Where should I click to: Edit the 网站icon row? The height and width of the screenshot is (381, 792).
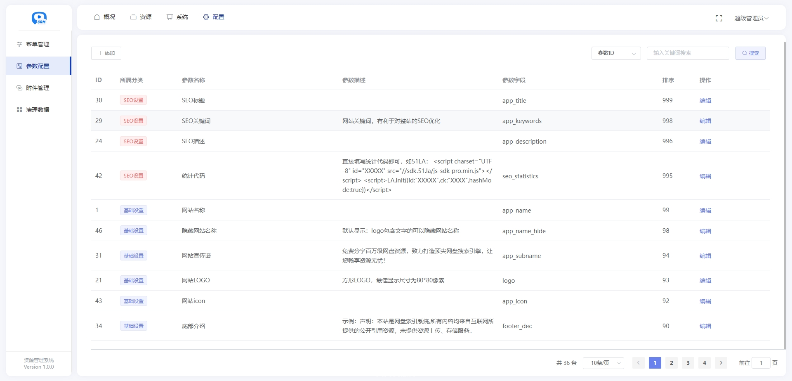pyautogui.click(x=705, y=301)
